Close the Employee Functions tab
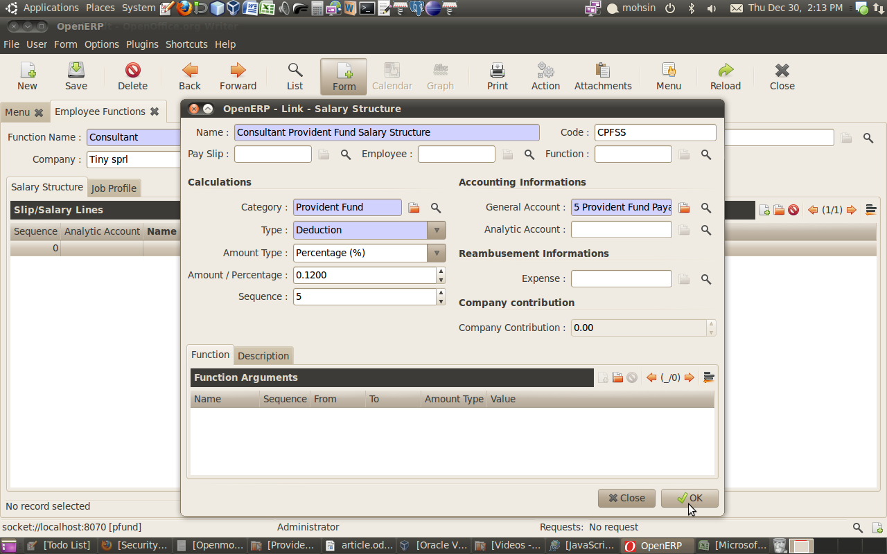 [x=155, y=111]
